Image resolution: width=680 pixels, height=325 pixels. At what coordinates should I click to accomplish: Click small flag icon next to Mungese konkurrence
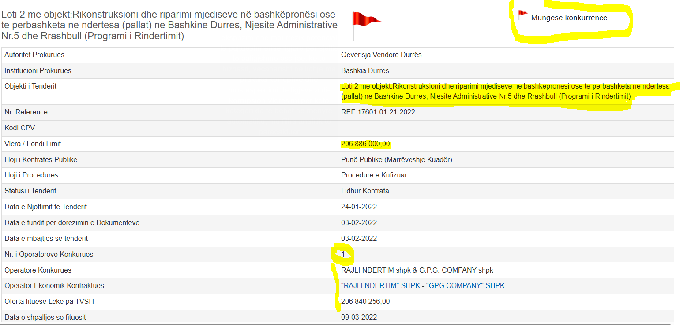[522, 15]
